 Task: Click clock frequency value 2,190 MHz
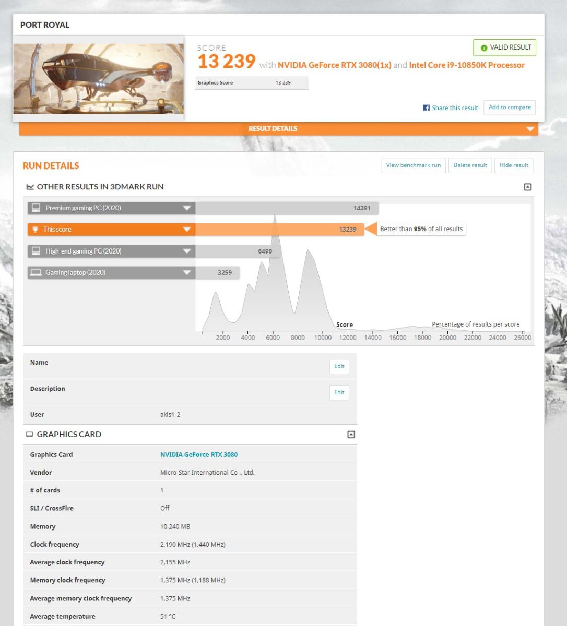193,545
